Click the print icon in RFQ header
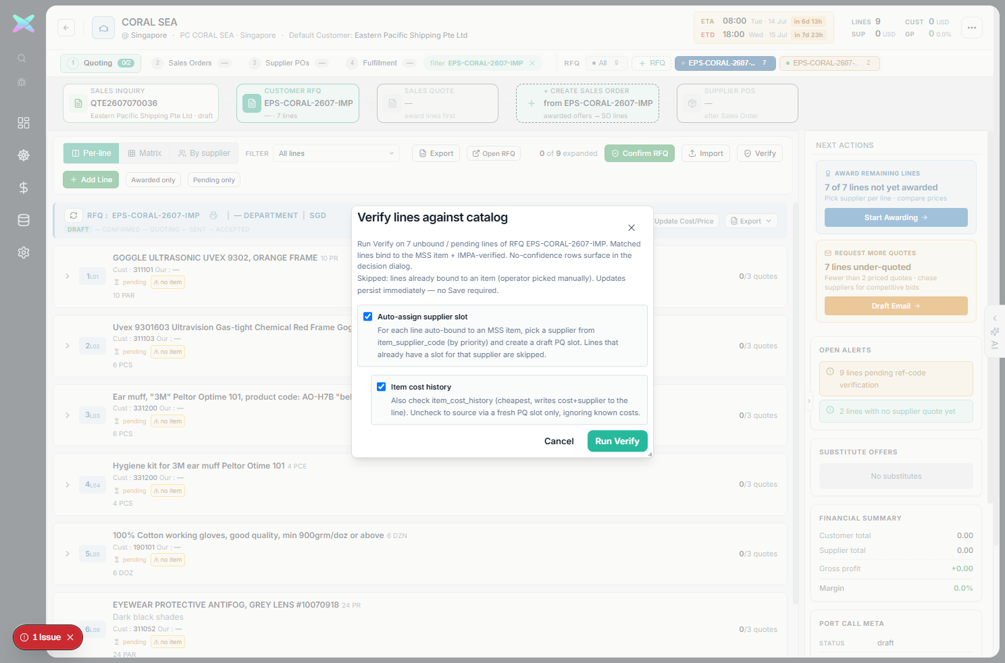This screenshot has height=663, width=1005. click(x=213, y=215)
